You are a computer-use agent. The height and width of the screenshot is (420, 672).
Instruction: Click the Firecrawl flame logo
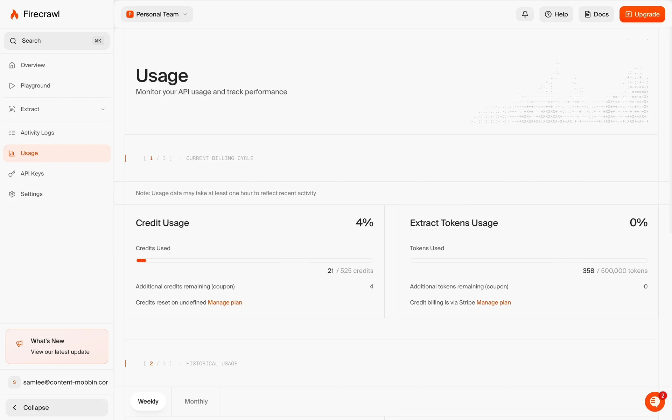click(x=14, y=14)
